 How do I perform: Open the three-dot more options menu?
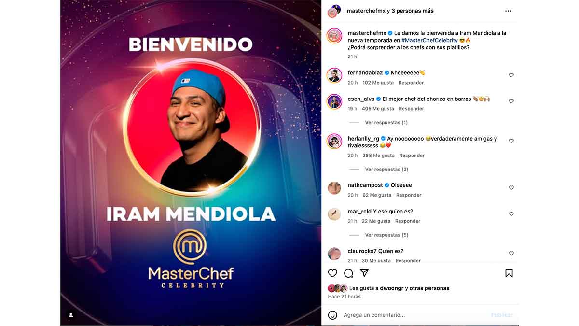[508, 11]
